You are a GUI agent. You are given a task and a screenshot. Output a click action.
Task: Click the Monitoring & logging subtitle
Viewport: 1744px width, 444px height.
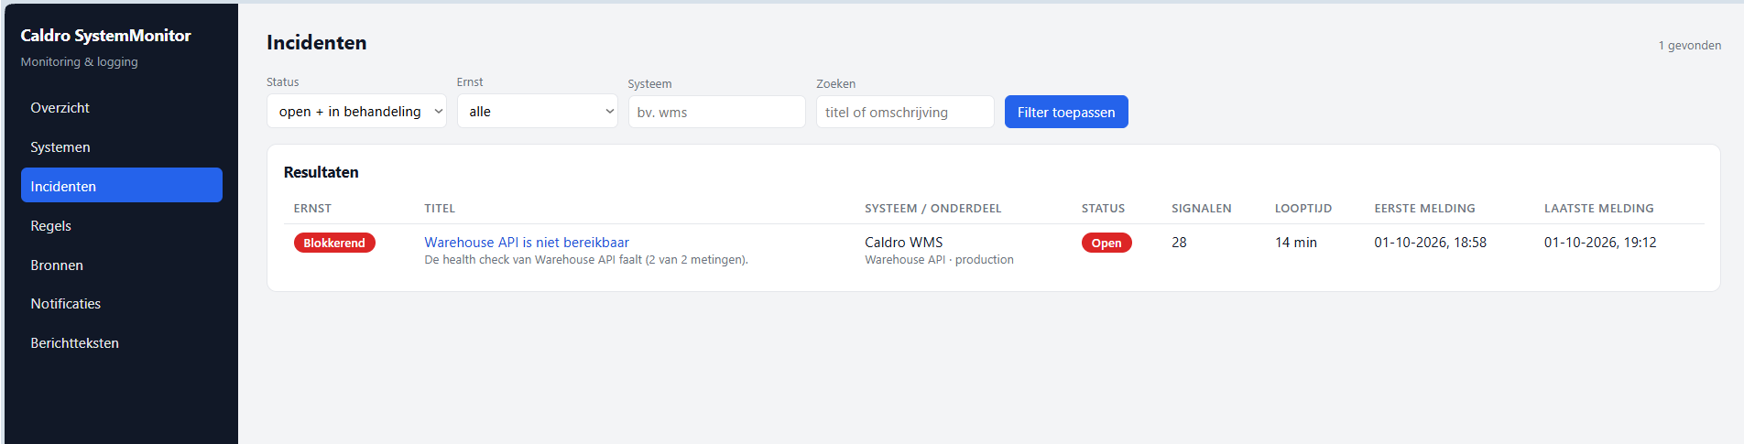coord(79,62)
